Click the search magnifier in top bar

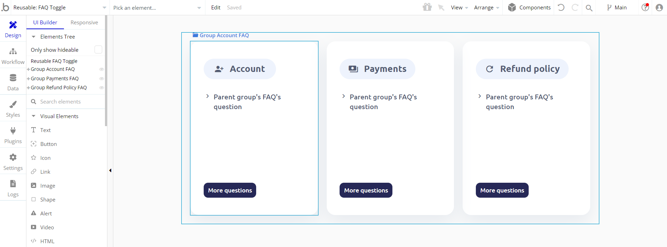point(589,8)
